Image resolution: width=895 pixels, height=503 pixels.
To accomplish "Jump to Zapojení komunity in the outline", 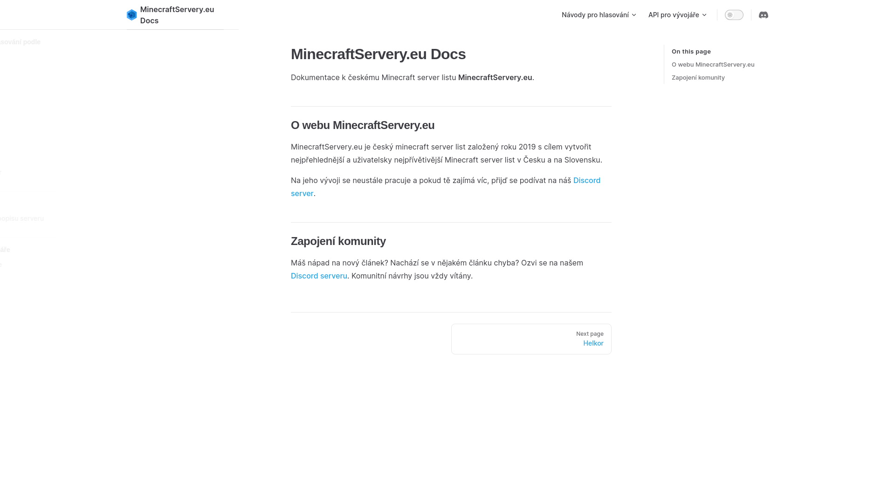I will click(698, 77).
